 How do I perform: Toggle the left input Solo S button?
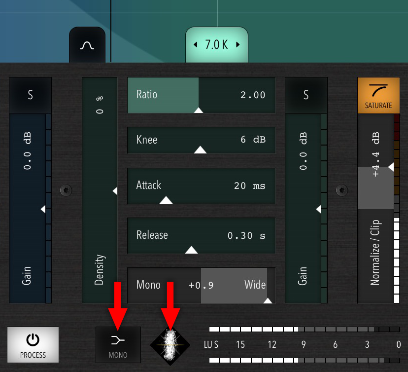30,95
